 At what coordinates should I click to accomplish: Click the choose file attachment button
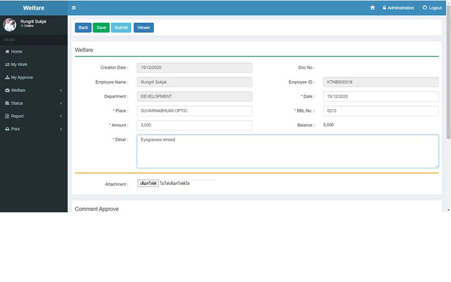[148, 183]
